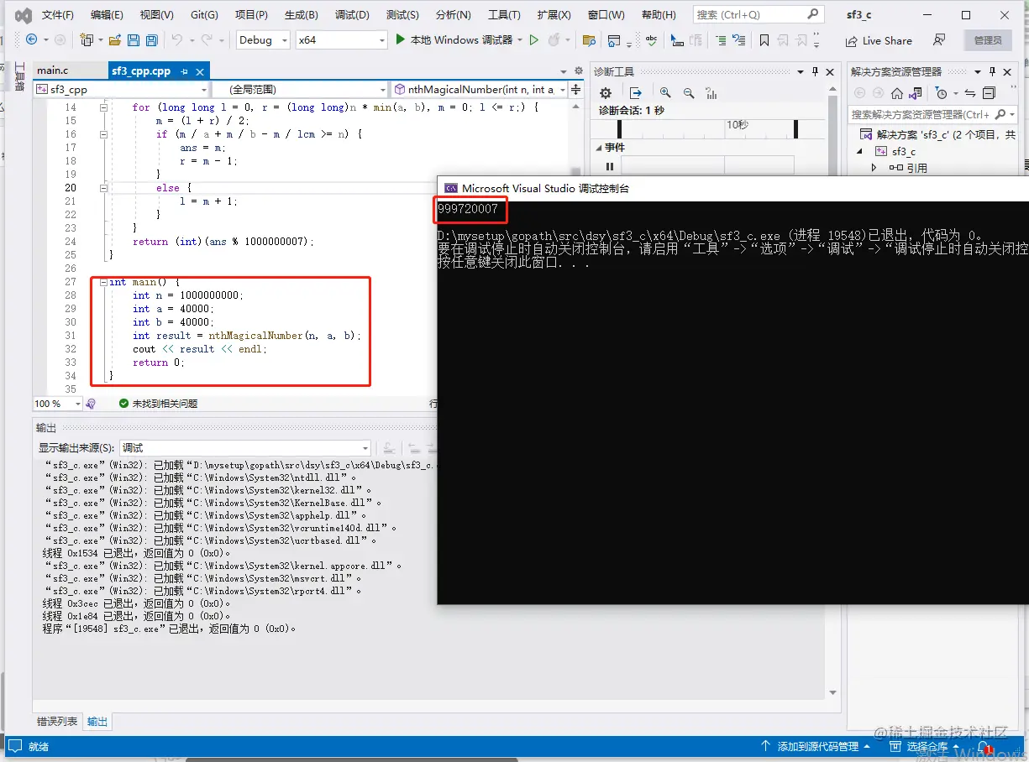1029x762 pixels.
Task: Open the feedback person icon beside Live Share
Action: click(939, 40)
